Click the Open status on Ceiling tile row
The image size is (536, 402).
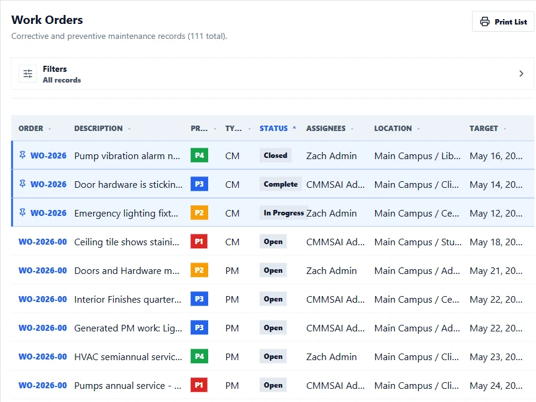[x=273, y=241]
